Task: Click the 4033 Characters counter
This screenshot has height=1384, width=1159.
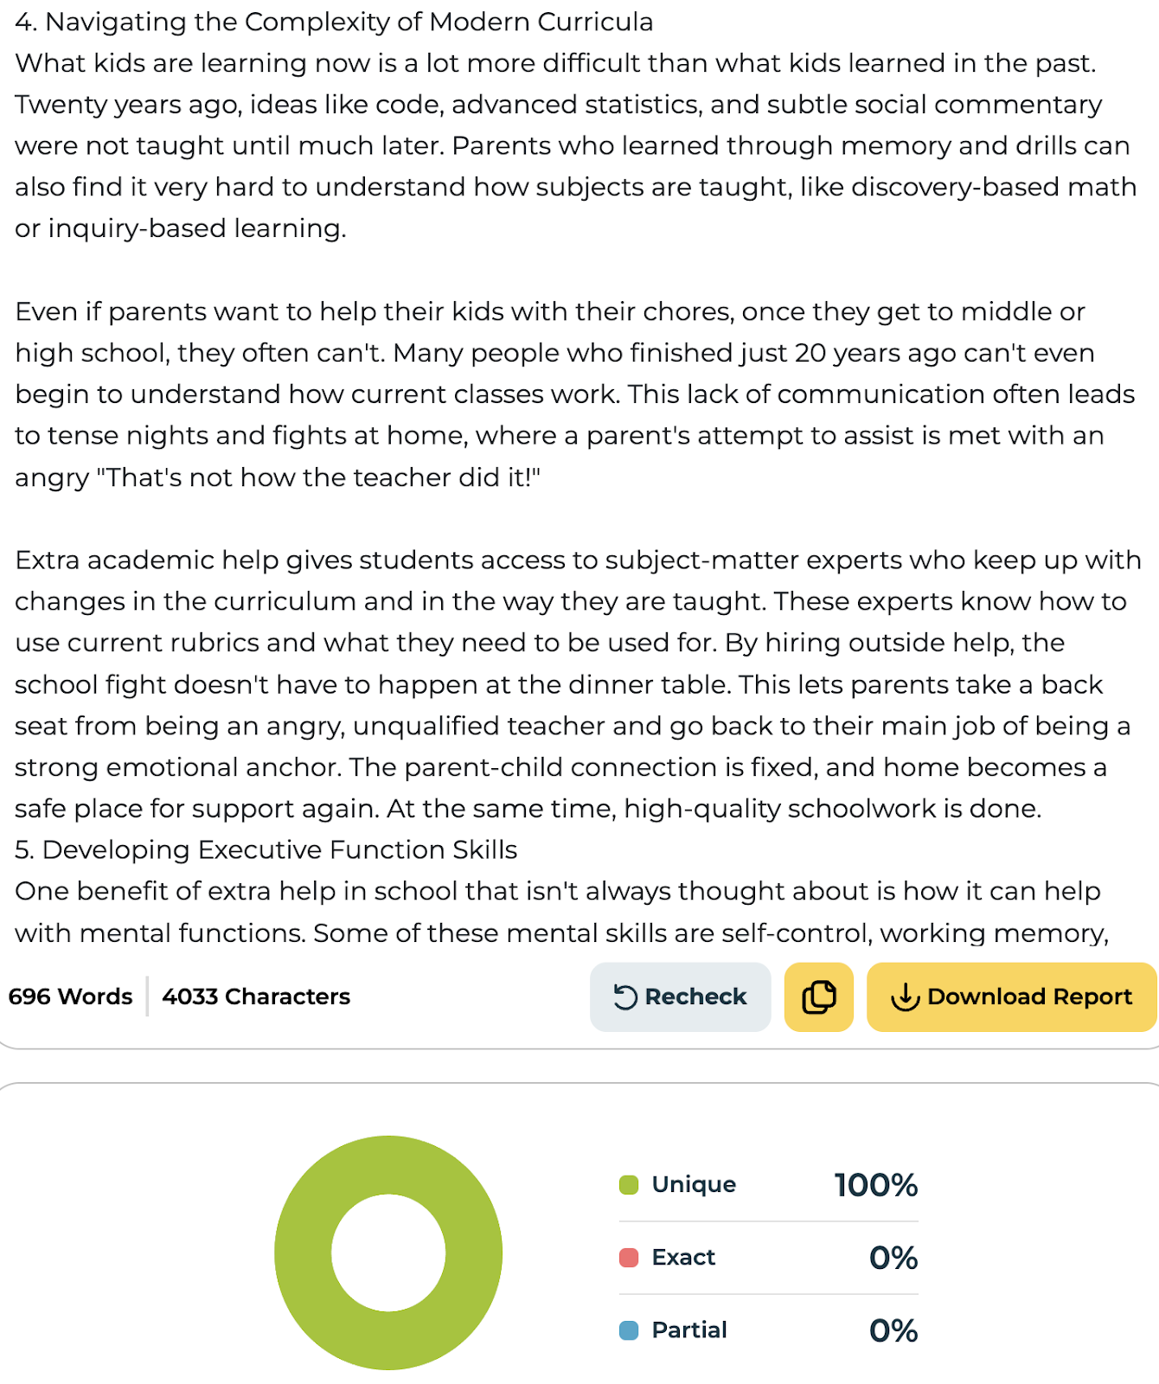Action: coord(256,996)
